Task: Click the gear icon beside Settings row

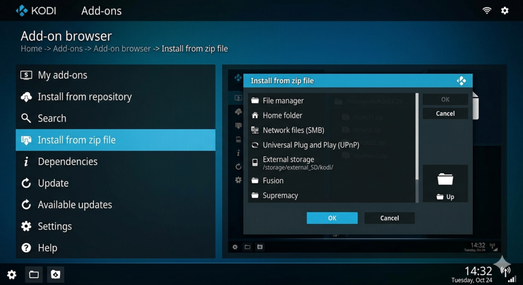Action: 26,226
